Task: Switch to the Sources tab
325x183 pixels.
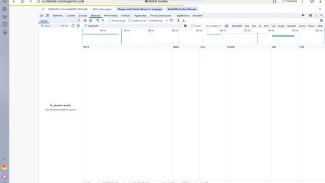Action: pyautogui.click(x=83, y=16)
